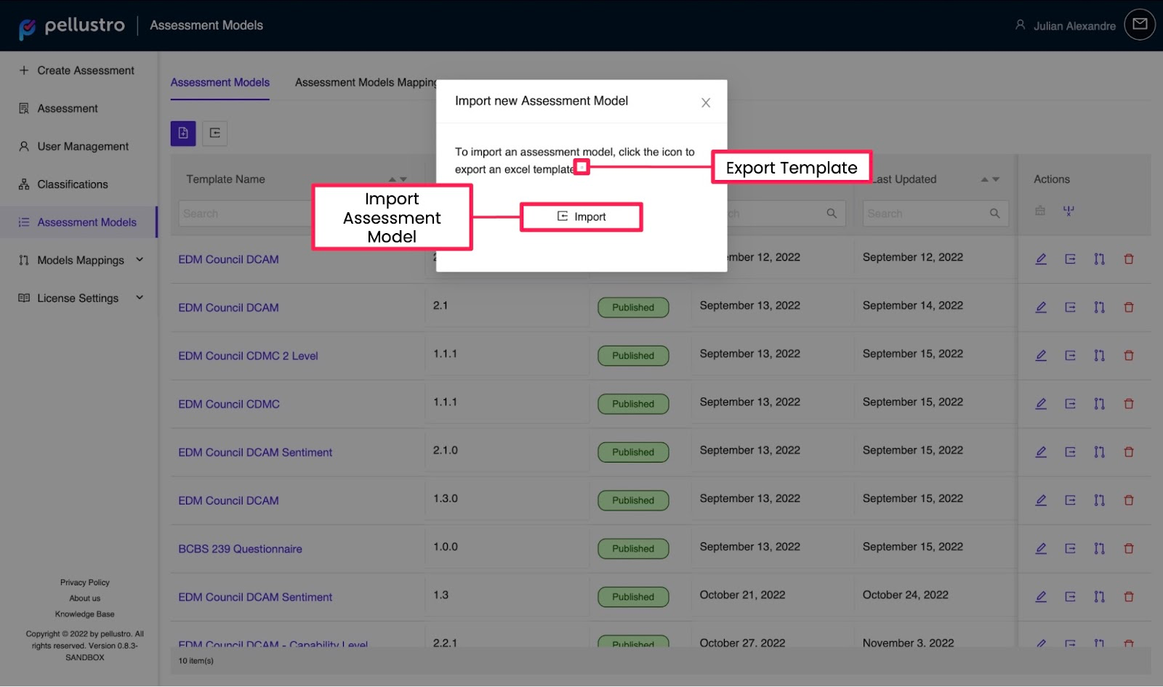Open the EDM Council CDMC 2 Level template
This screenshot has height=687, width=1163.
coord(248,356)
